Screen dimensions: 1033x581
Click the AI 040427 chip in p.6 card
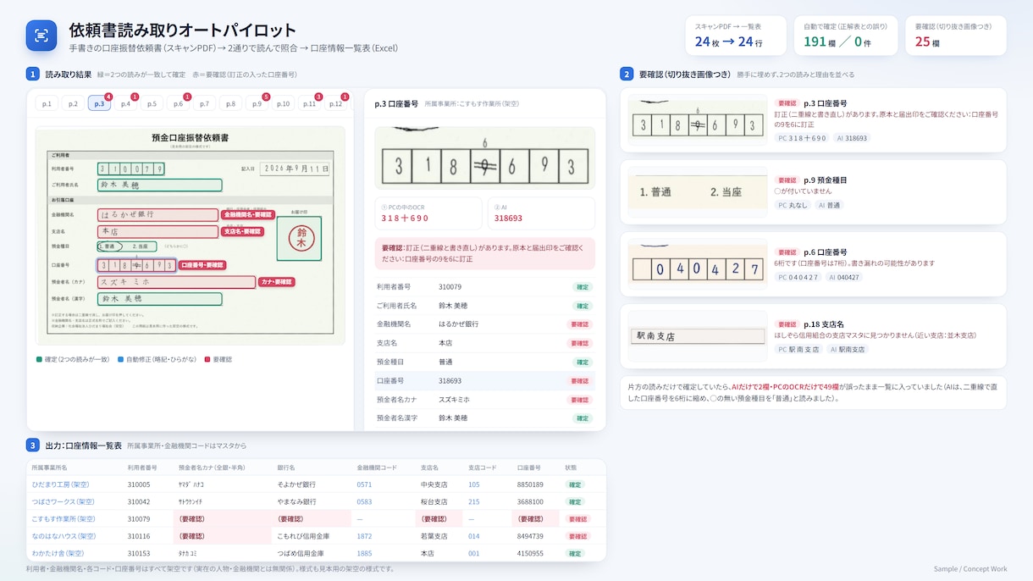coord(844,277)
